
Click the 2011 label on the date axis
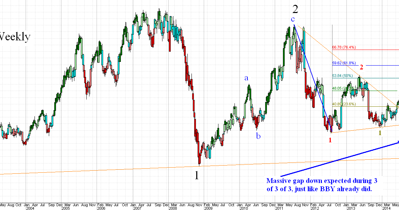tap(278, 207)
